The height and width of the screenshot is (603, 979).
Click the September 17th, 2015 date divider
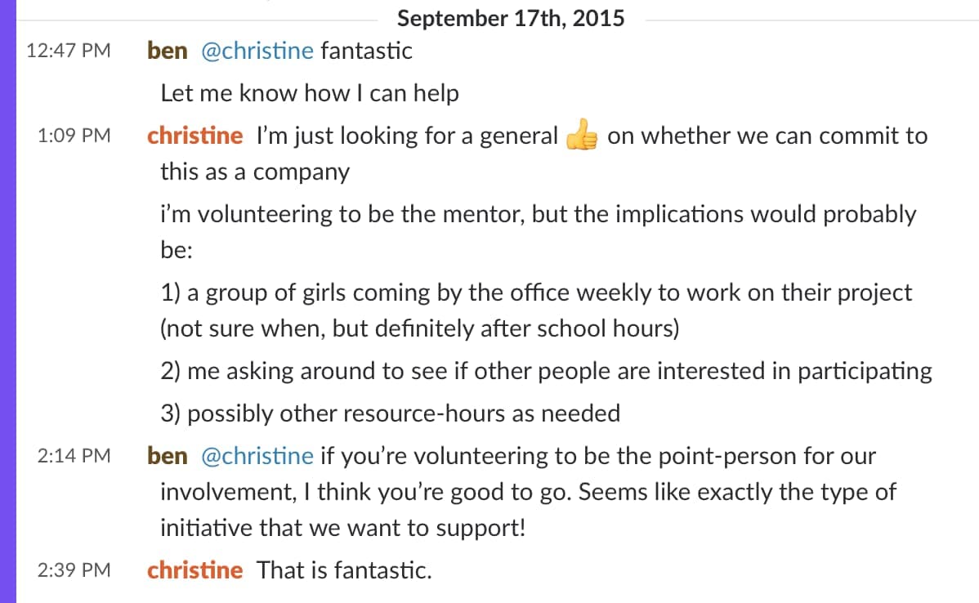pos(511,18)
